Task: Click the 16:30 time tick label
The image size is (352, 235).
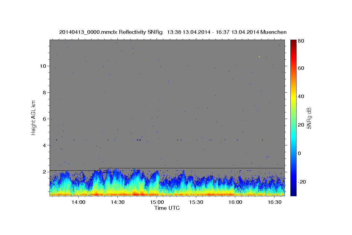Action: coord(275,202)
